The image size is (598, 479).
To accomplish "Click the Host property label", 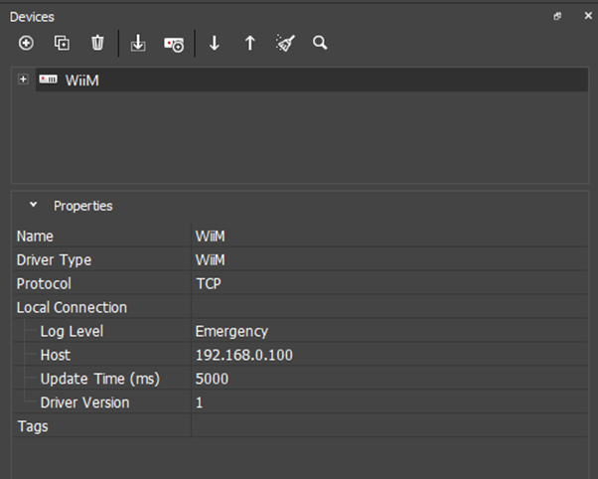I will click(x=56, y=355).
